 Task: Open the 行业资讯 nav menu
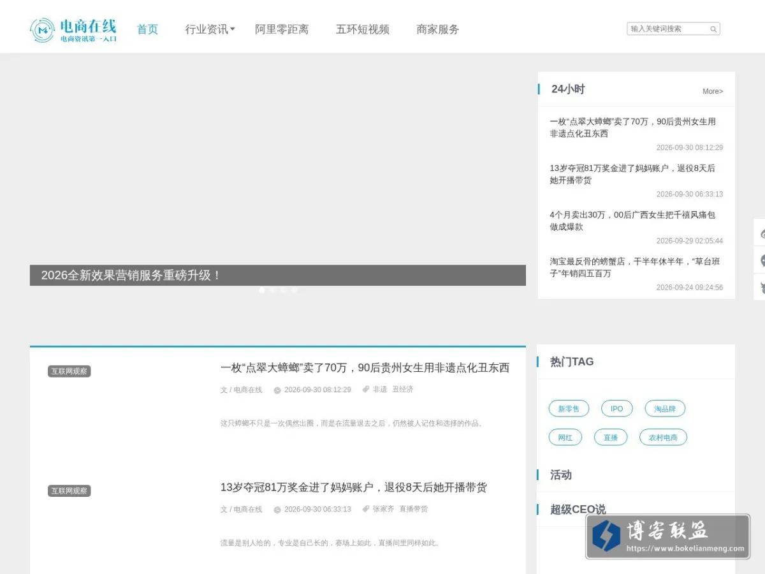[x=207, y=29]
